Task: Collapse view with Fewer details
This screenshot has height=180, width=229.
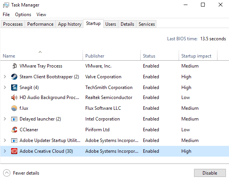Action: click(21, 173)
